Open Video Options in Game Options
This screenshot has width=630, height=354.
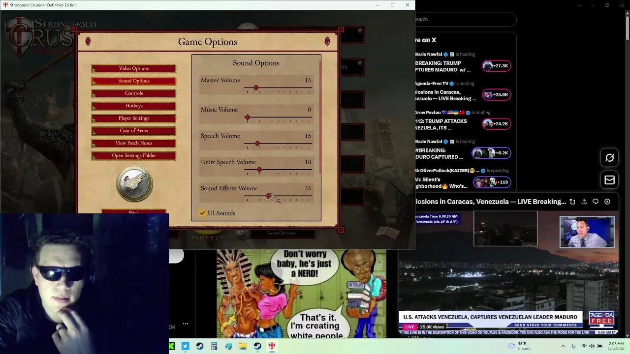tap(133, 68)
